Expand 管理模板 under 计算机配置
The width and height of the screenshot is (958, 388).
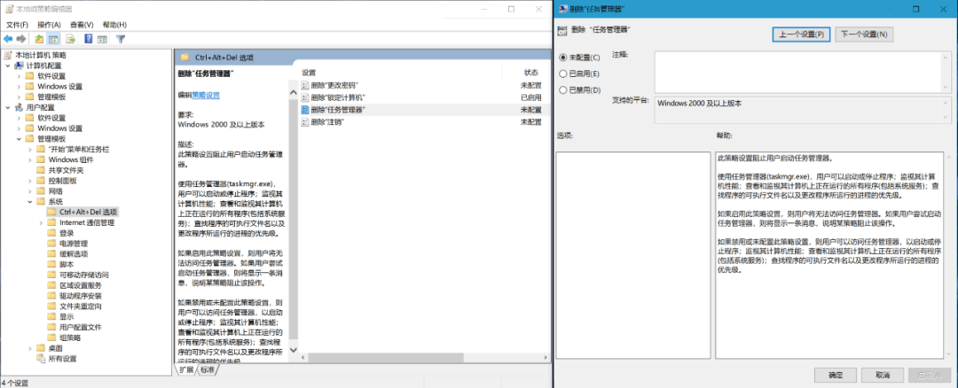[x=19, y=97]
